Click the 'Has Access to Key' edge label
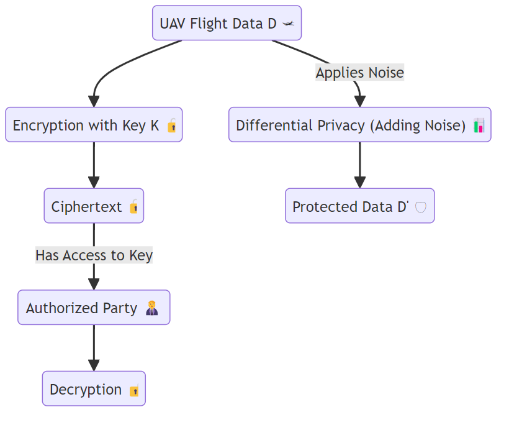Viewport: 509px width, 425px height. pyautogui.click(x=94, y=255)
